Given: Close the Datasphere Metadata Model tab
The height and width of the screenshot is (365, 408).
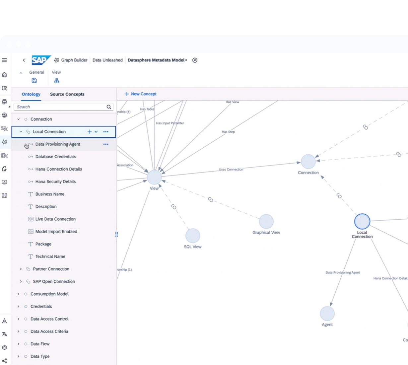Looking at the screenshot, I should pyautogui.click(x=195, y=60).
